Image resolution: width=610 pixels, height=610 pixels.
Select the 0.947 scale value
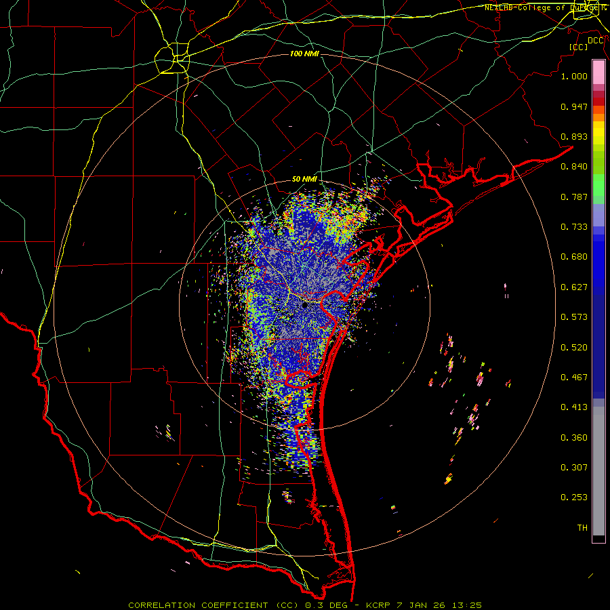tap(574, 106)
